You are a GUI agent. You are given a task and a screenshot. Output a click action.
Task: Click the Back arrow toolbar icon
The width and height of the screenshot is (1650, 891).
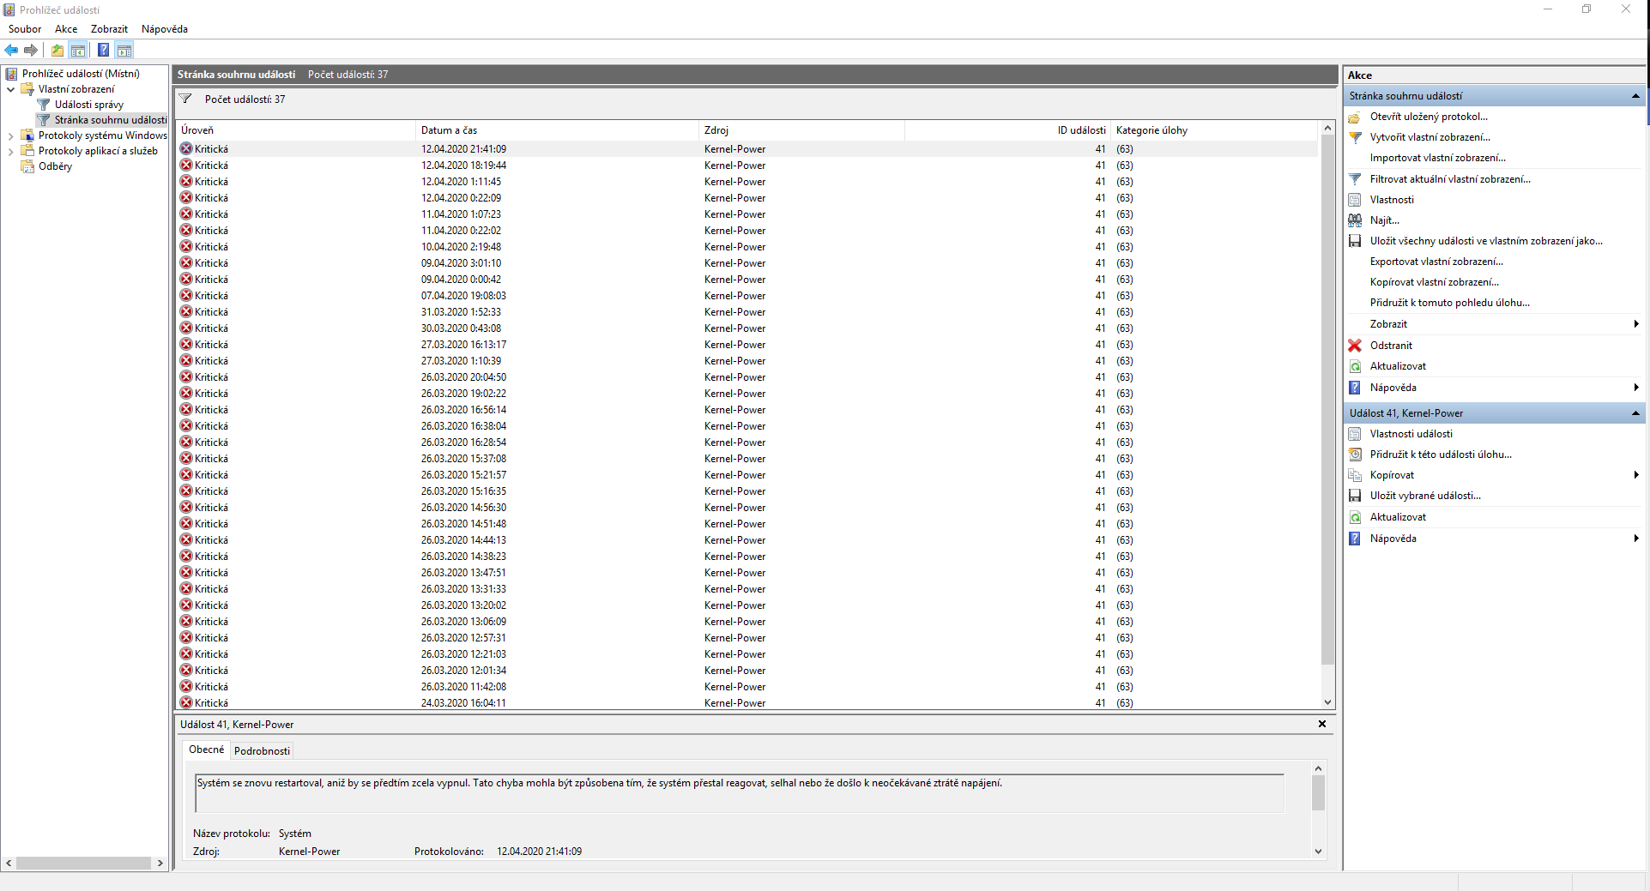point(12,50)
